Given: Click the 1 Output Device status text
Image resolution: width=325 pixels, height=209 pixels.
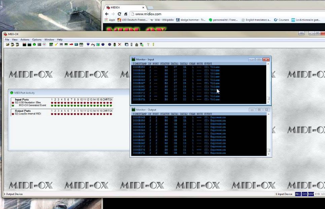Looking at the screenshot, I should click(13, 194).
